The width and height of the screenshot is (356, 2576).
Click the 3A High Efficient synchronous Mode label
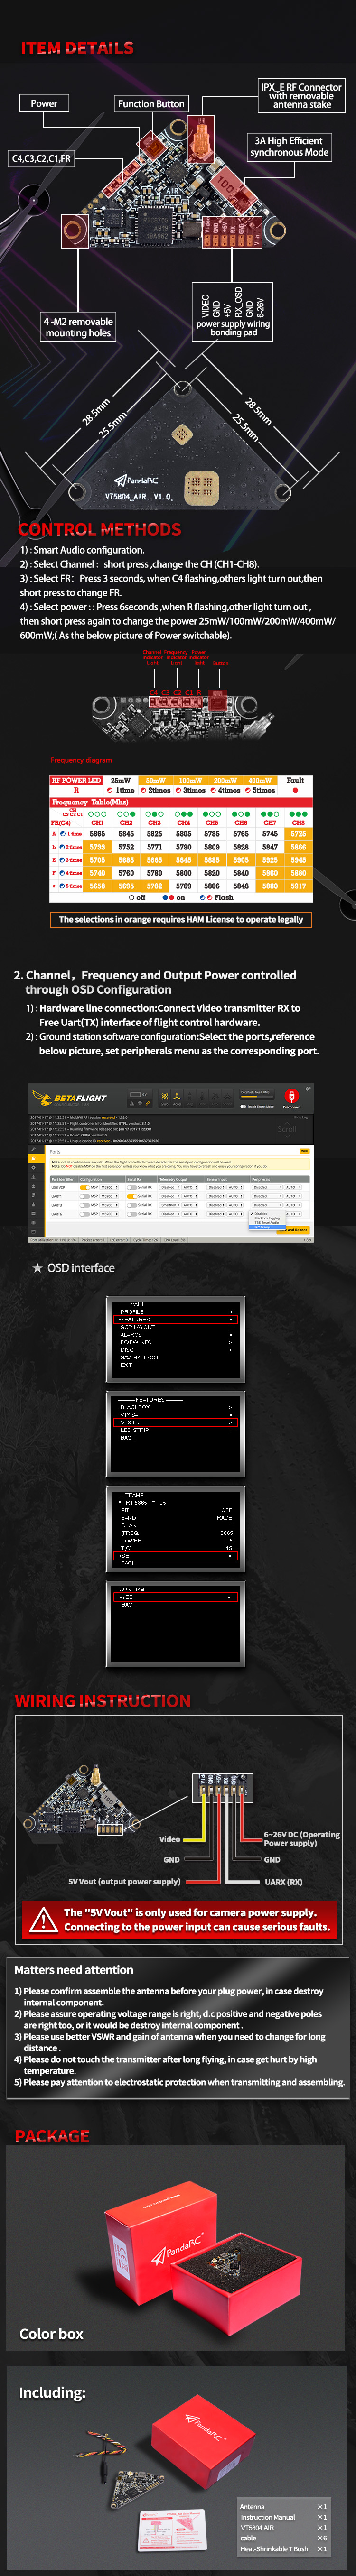click(289, 147)
